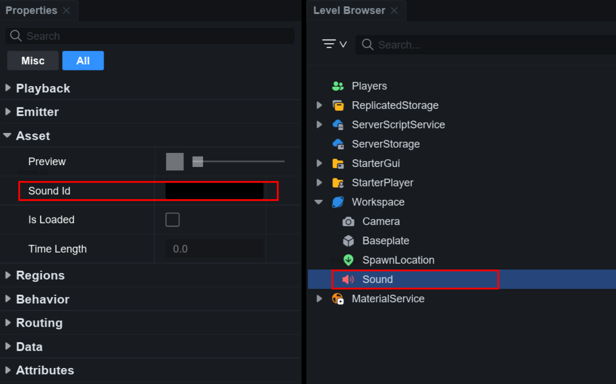Expand the Playback properties section
616x384 pixels.
8,88
